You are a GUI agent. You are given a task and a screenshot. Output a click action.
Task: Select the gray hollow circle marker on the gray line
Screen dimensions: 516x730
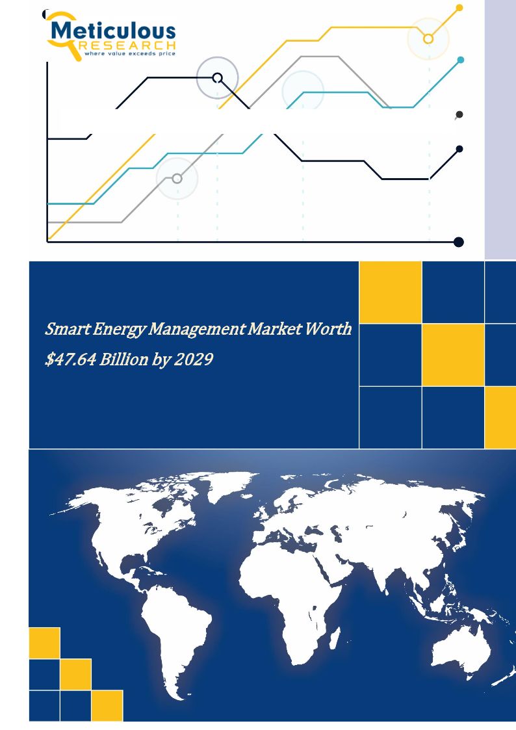point(177,178)
